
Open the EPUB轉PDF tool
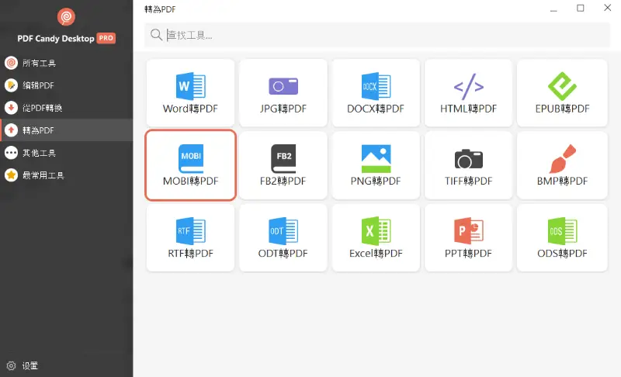point(562,93)
